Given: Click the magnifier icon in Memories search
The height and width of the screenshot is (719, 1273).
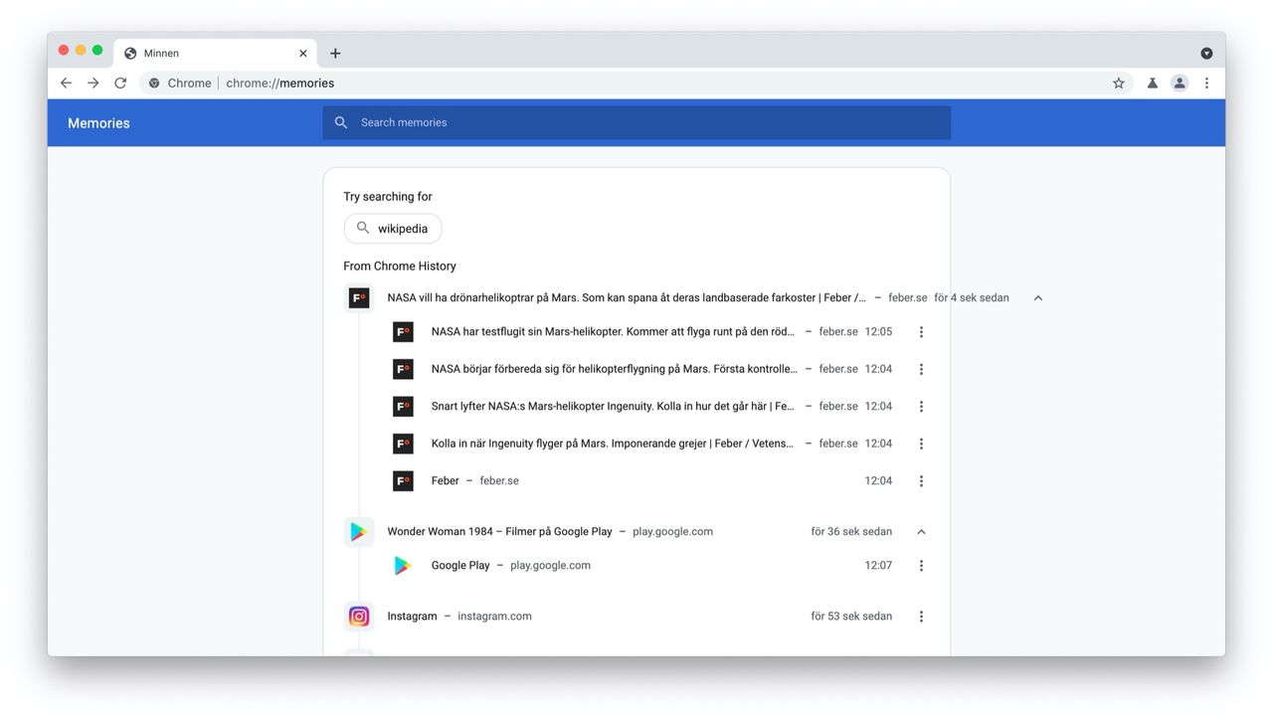Looking at the screenshot, I should (x=341, y=122).
